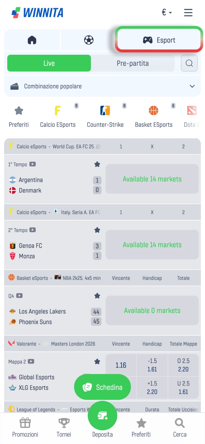Open Promozioni gift icon in bottom bar
Image resolution: width=205 pixels, height=444 pixels.
[x=25, y=423]
